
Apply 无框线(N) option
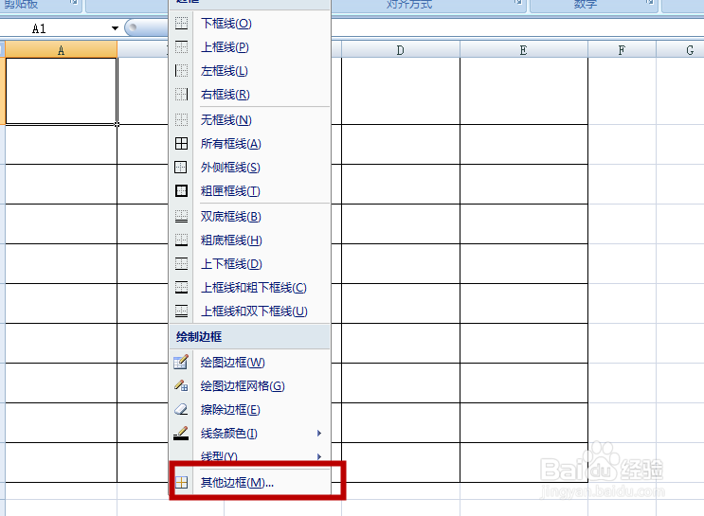[x=249, y=120]
